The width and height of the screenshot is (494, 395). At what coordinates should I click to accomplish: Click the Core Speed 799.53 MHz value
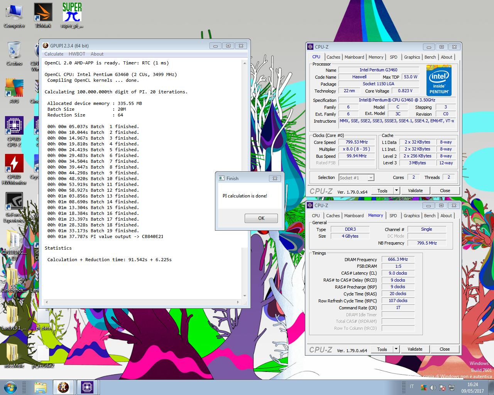[x=357, y=142]
